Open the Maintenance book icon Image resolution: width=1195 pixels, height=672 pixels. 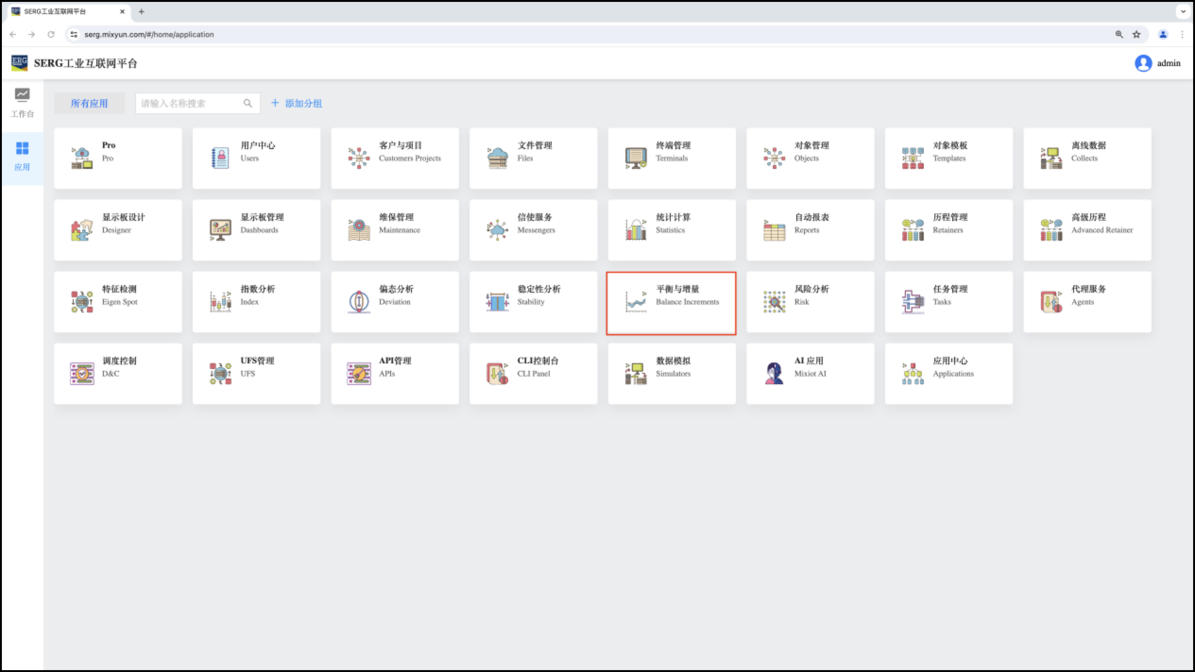click(x=359, y=230)
